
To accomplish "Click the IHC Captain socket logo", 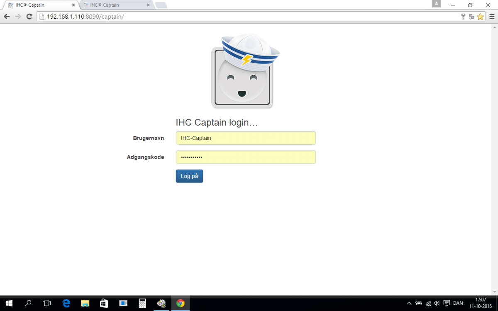I will click(x=245, y=71).
